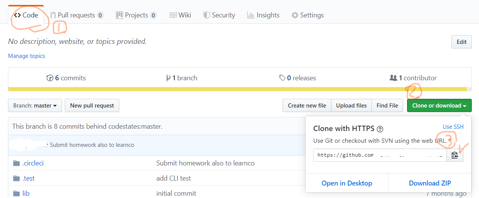Screen dimensions: 479x198
Task: Click the Edit description button
Action: (462, 42)
